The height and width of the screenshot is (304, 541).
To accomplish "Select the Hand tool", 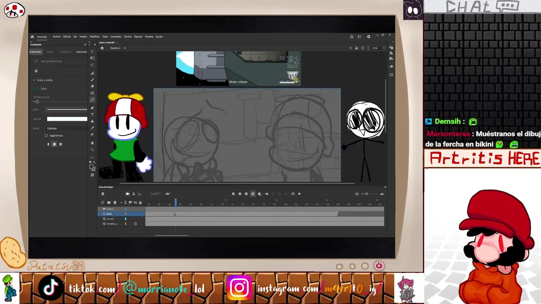I will tap(93, 143).
